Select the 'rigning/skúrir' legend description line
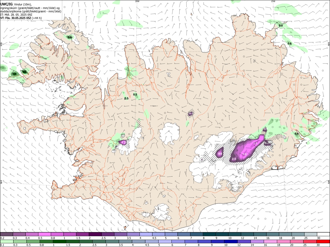 pos(30,8)
